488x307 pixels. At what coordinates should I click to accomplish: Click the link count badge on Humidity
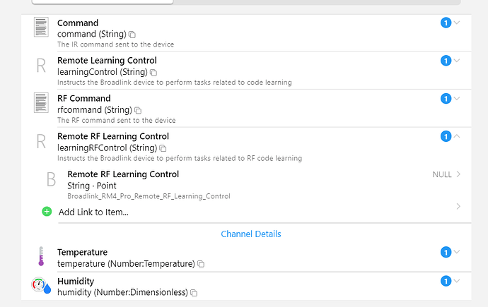[x=446, y=282]
